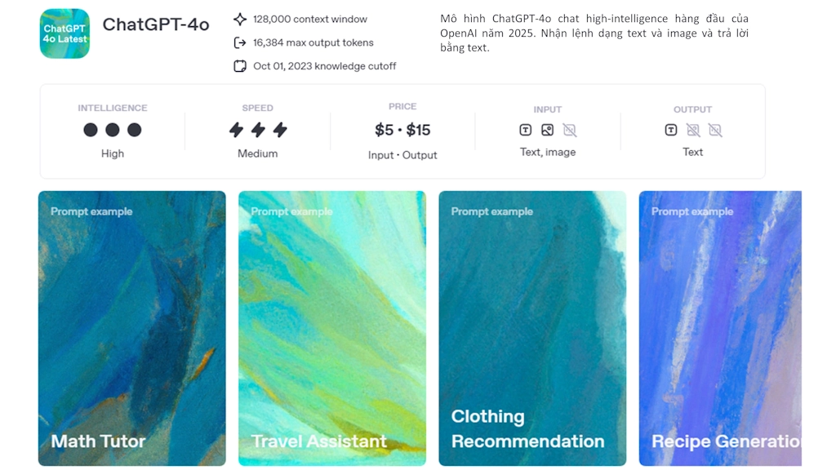The width and height of the screenshot is (836, 470).
Task: Click the text input type icon
Action: click(525, 130)
